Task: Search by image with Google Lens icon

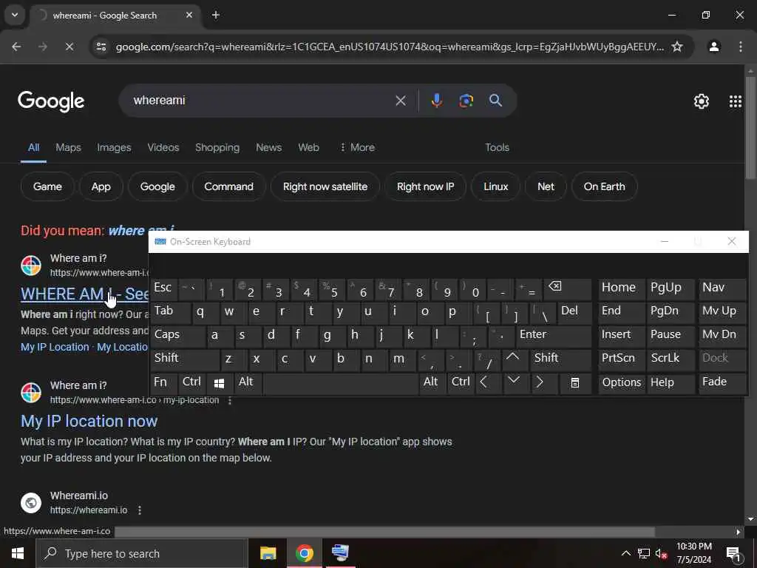Action: coord(466,101)
